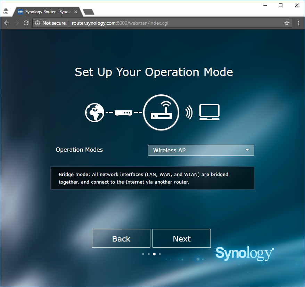The image size is (305, 287).
Task: Click the browser forward arrow
Action: click(16, 23)
